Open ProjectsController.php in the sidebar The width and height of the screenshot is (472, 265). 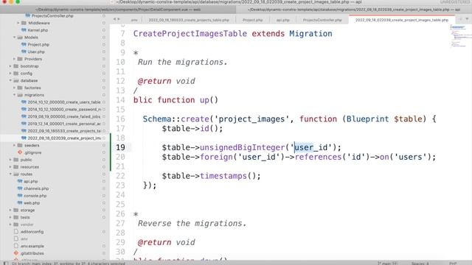pos(52,15)
